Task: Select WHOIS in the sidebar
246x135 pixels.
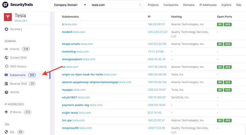Action: 15,92
